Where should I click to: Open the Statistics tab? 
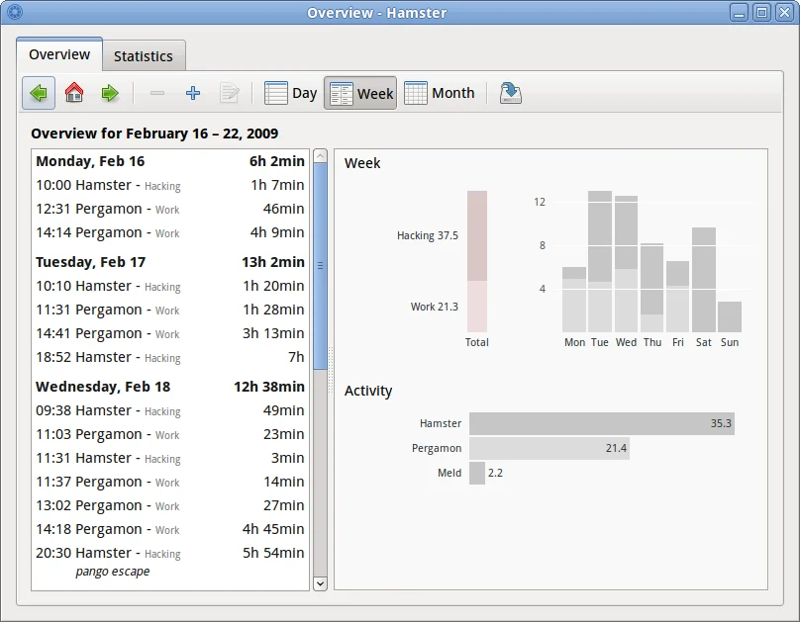click(144, 55)
